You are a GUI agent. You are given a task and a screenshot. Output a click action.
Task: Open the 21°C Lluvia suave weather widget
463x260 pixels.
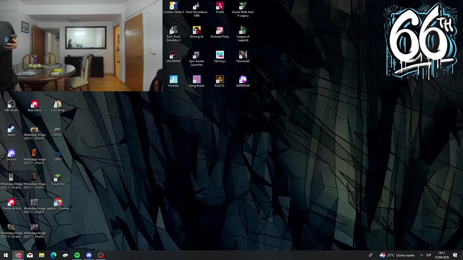[397, 255]
